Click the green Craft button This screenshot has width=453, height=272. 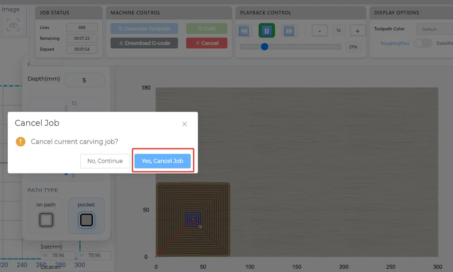207,28
